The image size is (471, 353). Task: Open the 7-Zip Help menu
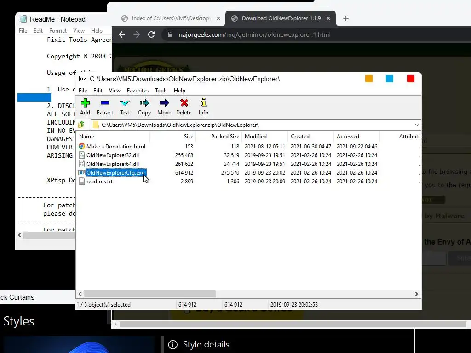(180, 91)
